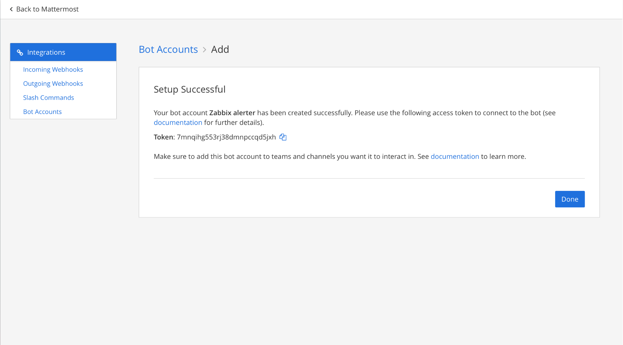
Task: Click the Add breadcrumb title
Action: pos(220,49)
